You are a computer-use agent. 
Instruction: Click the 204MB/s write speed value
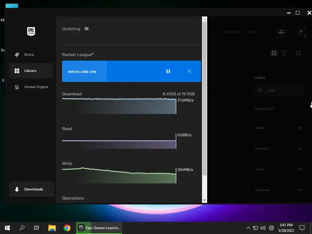point(185,170)
